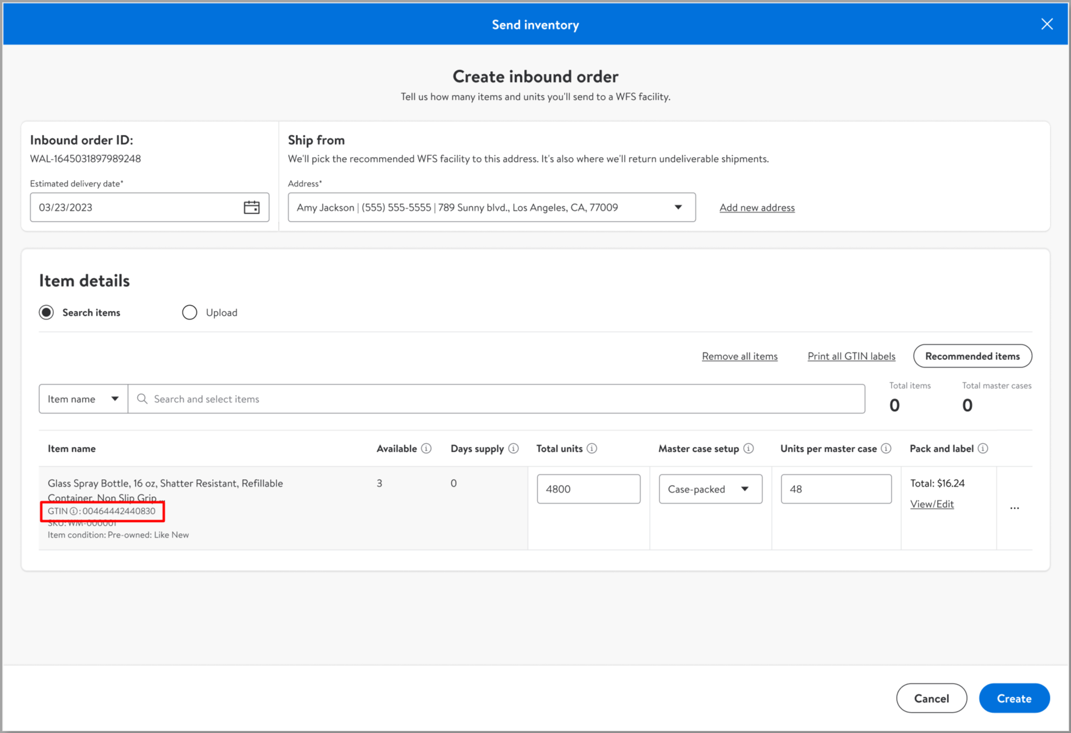Show info for Pack and label
1071x733 pixels.
click(x=983, y=449)
